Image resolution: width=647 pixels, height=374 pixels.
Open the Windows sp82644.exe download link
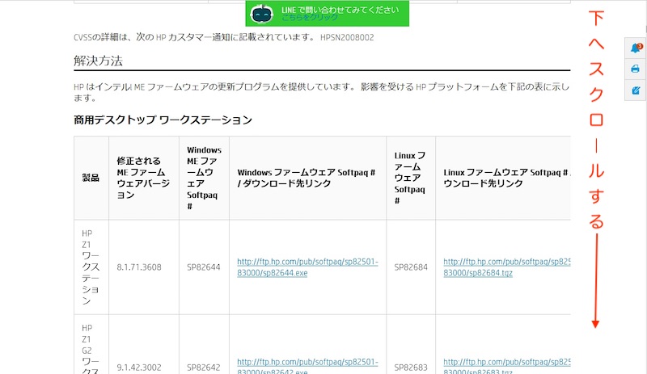[307, 267]
